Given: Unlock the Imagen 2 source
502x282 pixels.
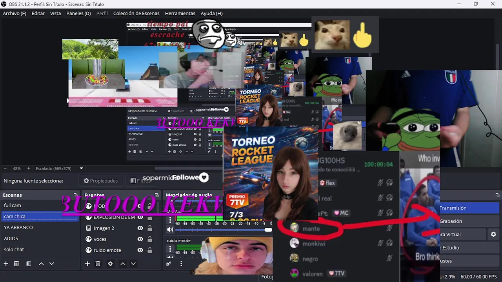Looking at the screenshot, I should pos(150,228).
